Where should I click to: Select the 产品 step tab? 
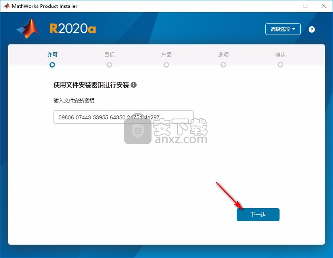166,55
